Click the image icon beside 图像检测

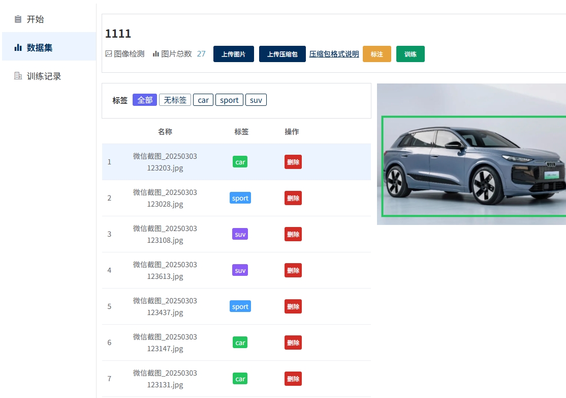point(109,54)
